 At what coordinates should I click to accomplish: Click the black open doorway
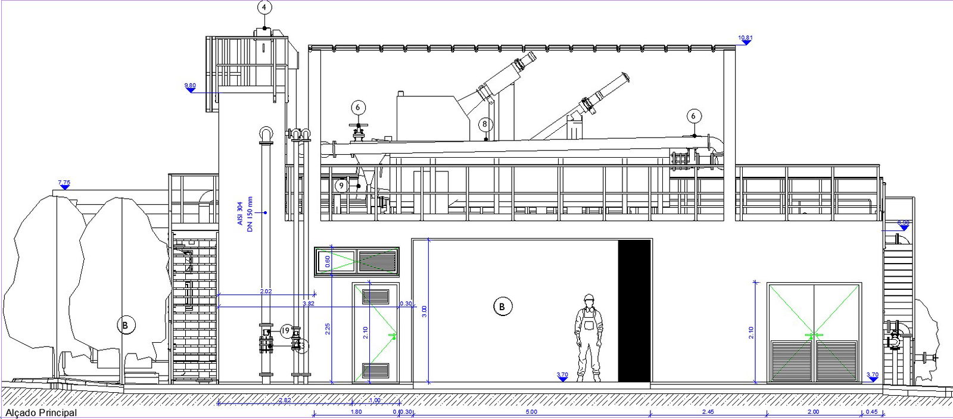(x=634, y=311)
